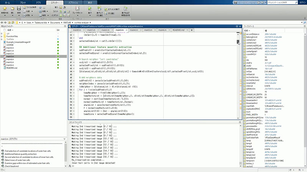Click the green Run (実行) button
The width and height of the screenshot is (307, 172).
pos(90,8)
